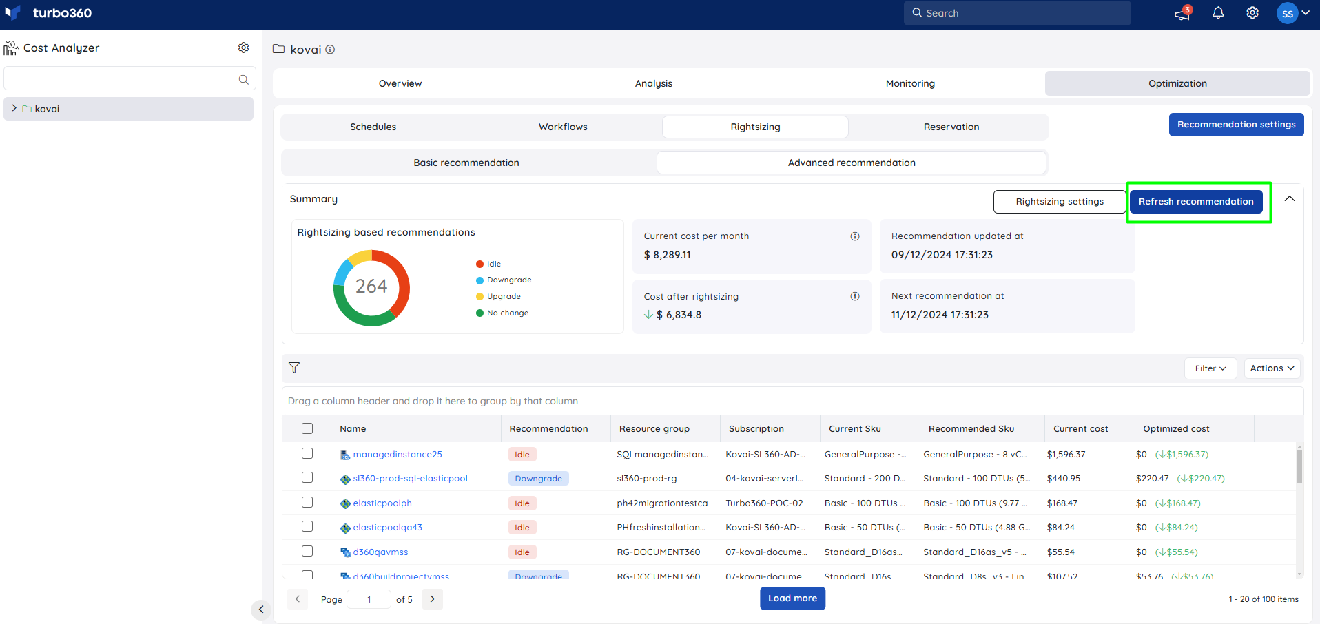
Task: Open the Filter dropdown
Action: pos(1210,368)
